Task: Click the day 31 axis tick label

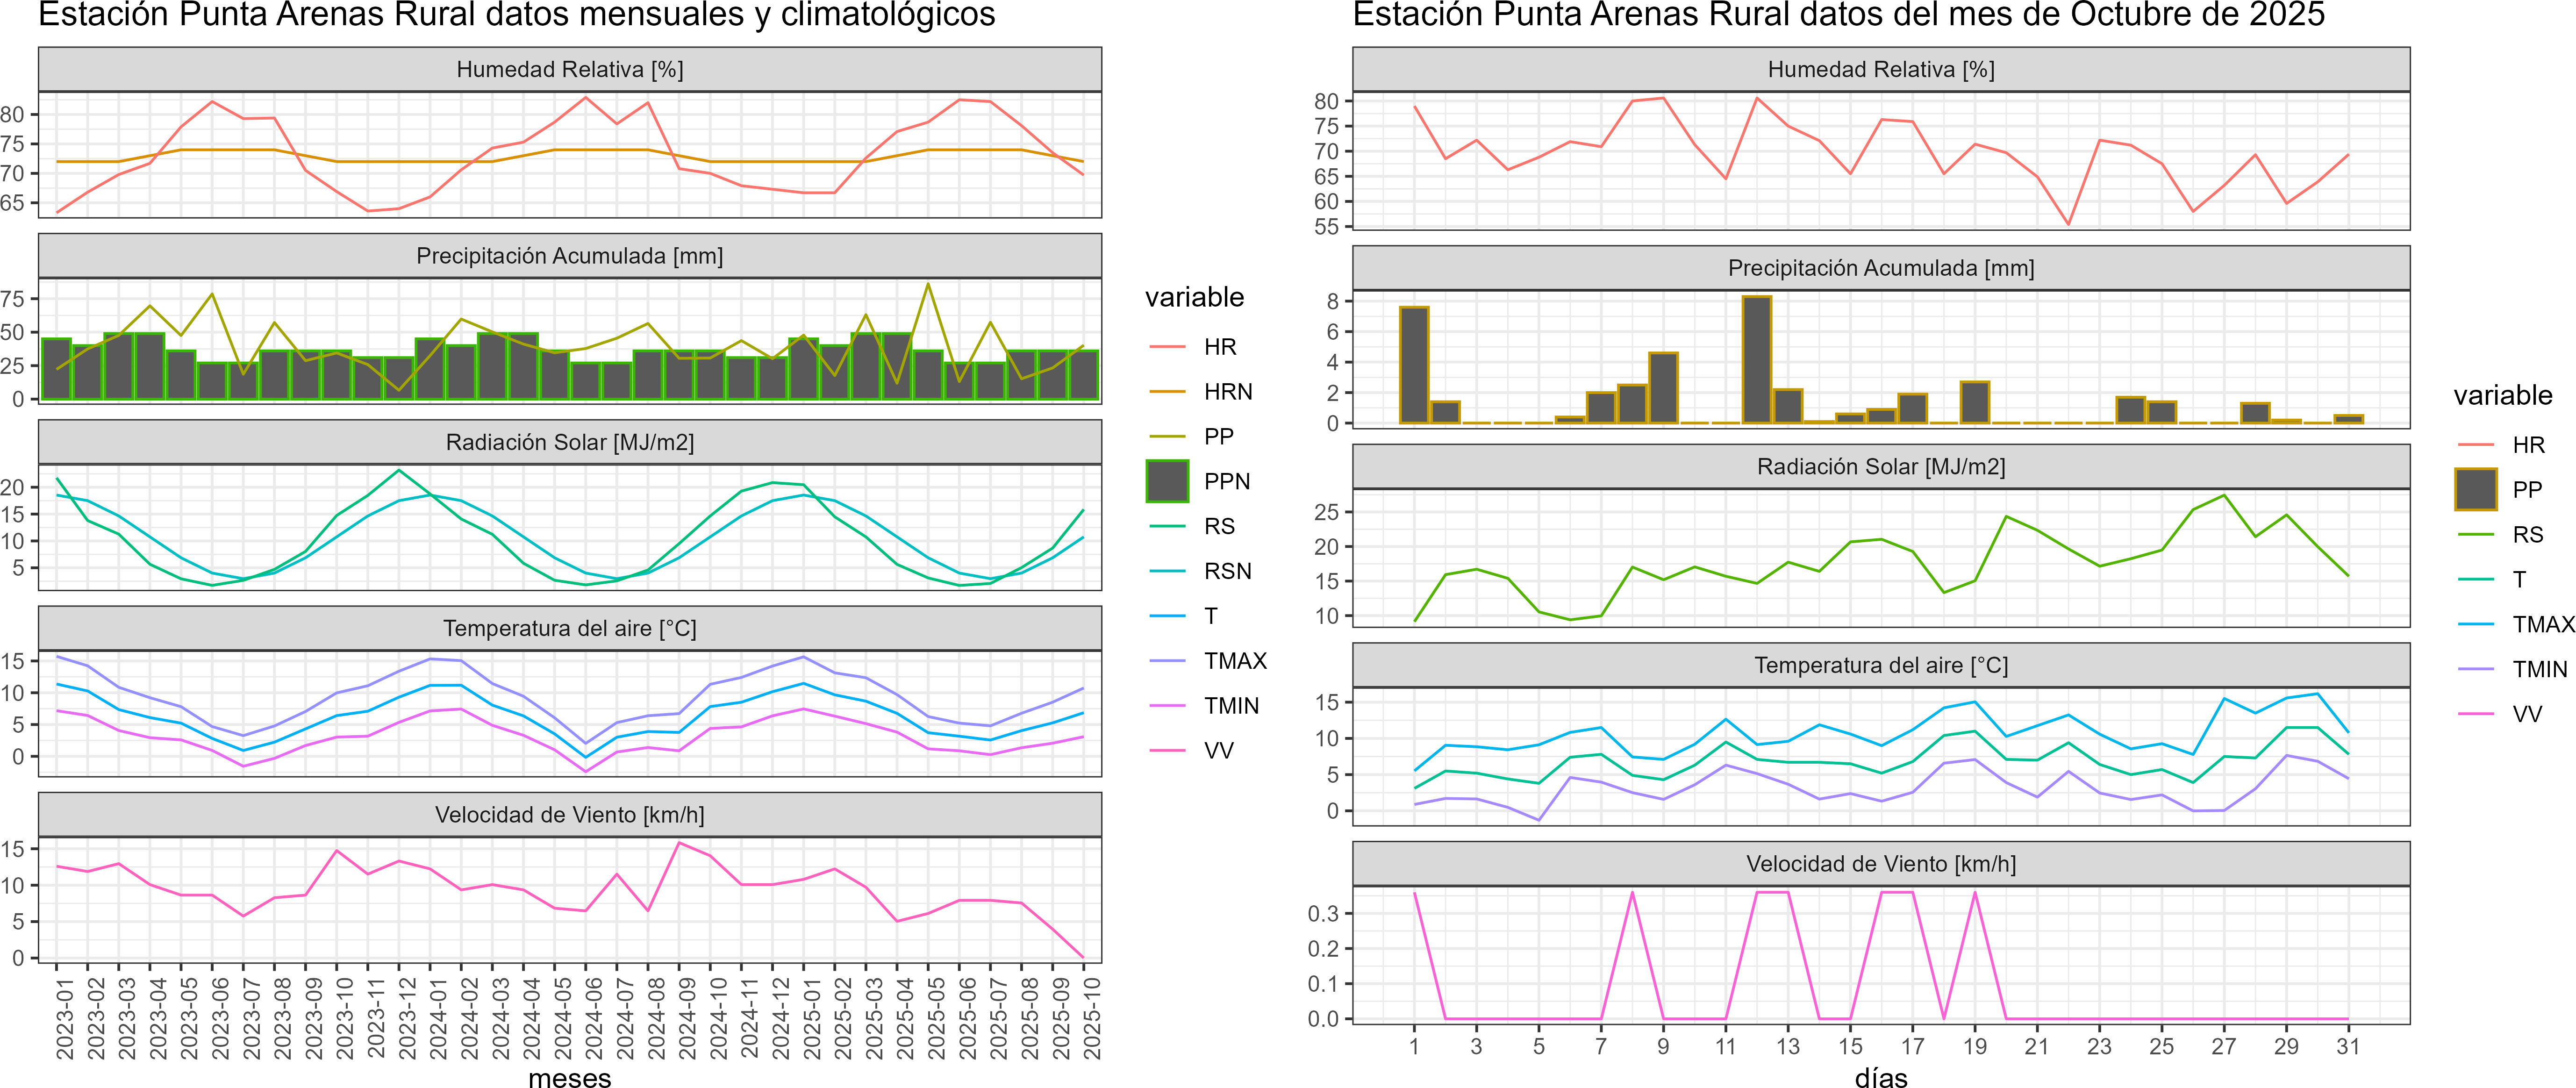Action: tap(2347, 1046)
